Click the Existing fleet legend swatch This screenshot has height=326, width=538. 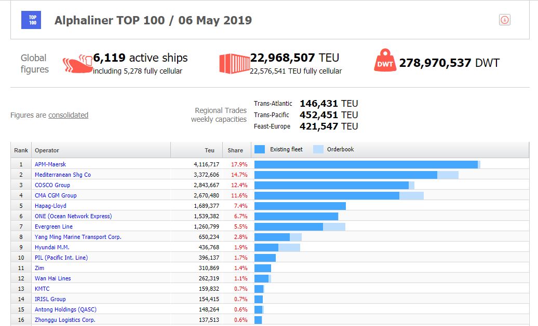[260, 149]
